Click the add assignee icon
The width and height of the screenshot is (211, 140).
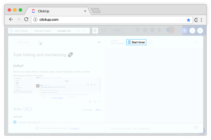coord(39,42)
